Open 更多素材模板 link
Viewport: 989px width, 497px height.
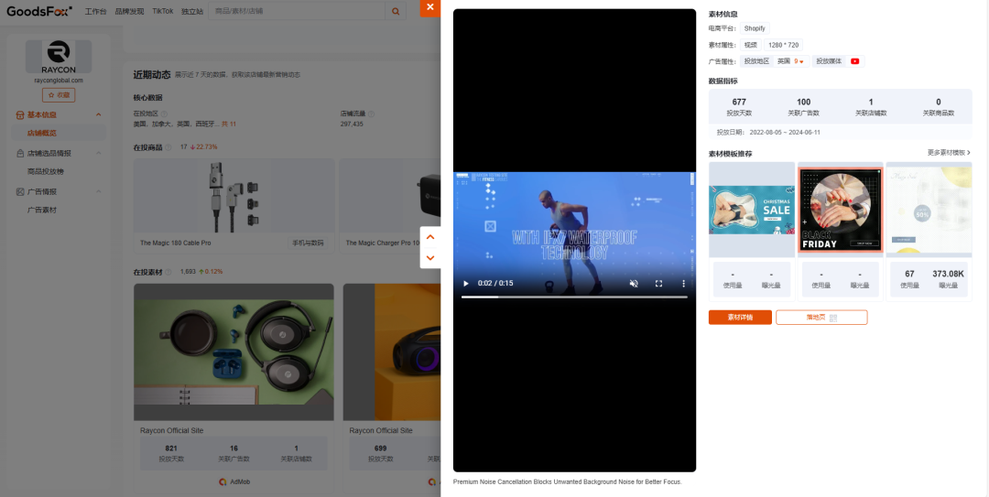click(949, 153)
